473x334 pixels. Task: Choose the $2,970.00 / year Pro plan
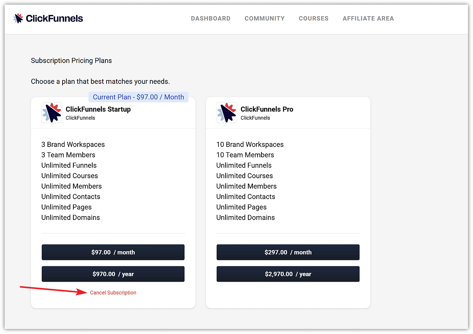(x=288, y=274)
